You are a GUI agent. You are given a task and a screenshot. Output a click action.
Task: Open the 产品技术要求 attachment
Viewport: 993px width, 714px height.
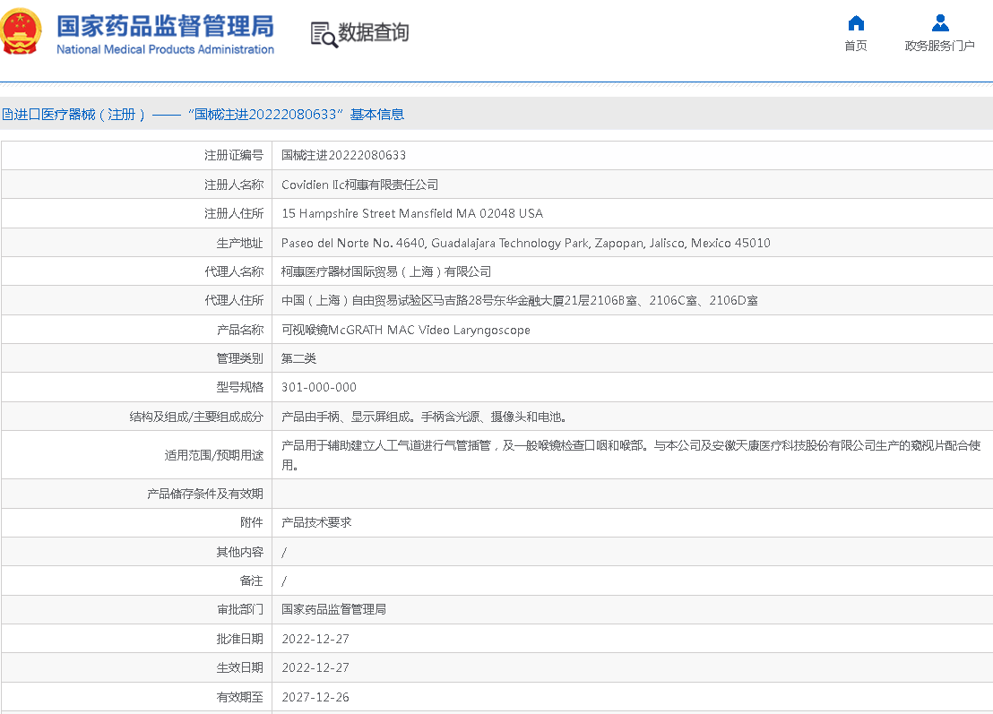(x=316, y=522)
